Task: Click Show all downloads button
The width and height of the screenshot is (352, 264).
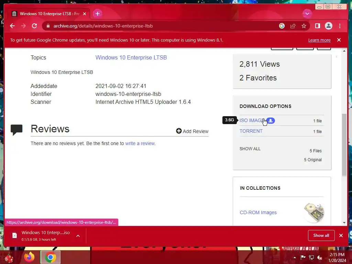Action: coord(321,235)
